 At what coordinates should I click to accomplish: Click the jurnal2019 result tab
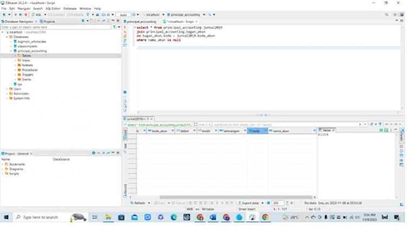point(138,119)
